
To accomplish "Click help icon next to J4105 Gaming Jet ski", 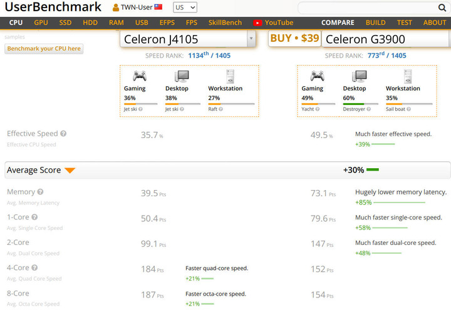I will coord(140,109).
